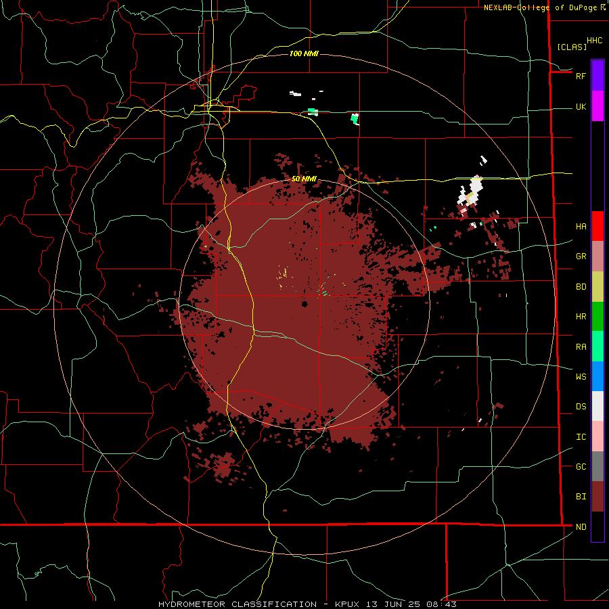Screen dimensions: 609x609
Task: Click the IC light pink legend swatch
Action: coord(597,436)
